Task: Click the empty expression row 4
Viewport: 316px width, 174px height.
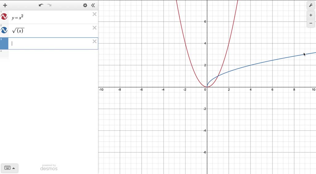Action: [x=52, y=54]
